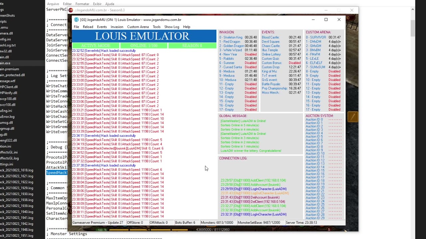Screen dimensions: 426x239
Task: Click the 'Monsters: 6813/10000' status entry
Action: click(217, 223)
